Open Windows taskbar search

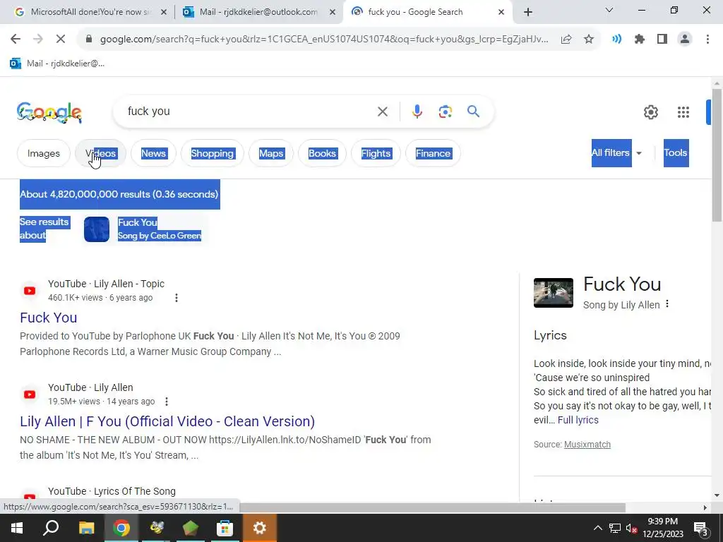pos(51,528)
